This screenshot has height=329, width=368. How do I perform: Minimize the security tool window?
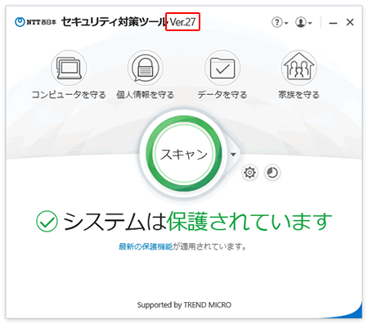(x=333, y=23)
